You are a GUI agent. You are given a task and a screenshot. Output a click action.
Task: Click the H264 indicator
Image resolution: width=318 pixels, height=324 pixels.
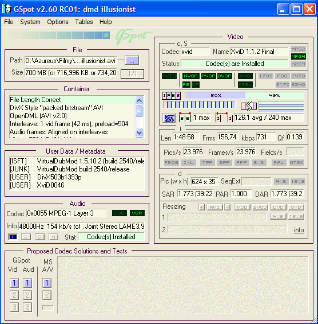[x=298, y=64]
